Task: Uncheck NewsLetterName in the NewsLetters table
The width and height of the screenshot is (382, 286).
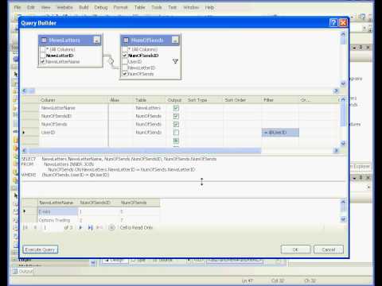Action: coord(43,62)
